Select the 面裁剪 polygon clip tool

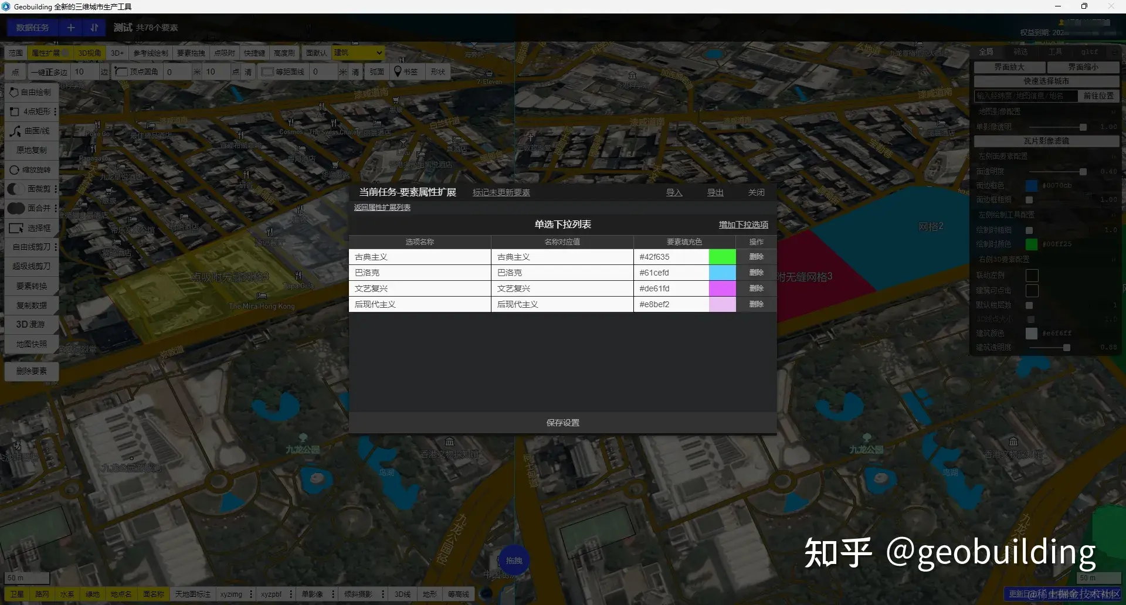[29, 189]
